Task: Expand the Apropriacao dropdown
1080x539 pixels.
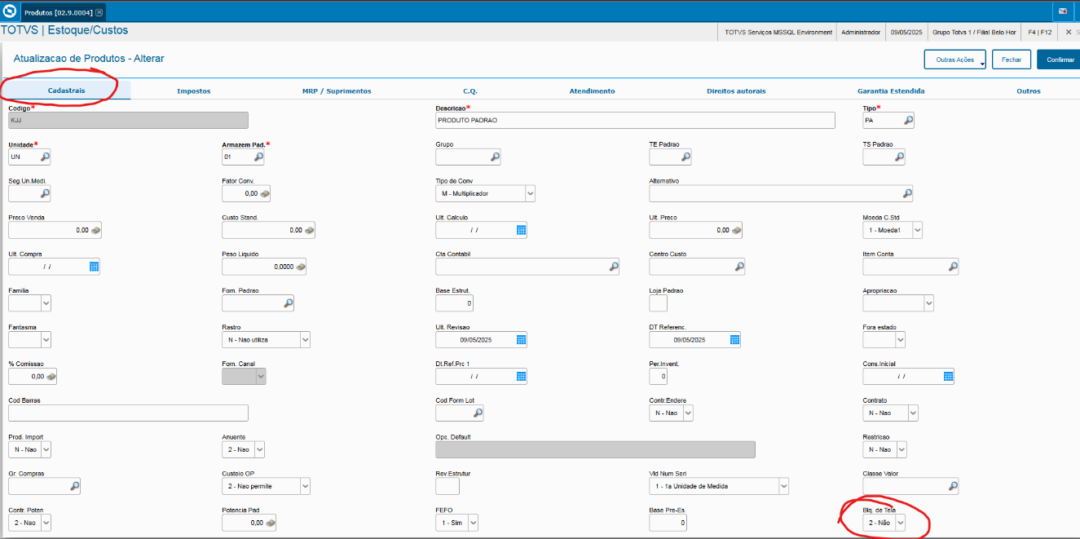Action: (928, 303)
